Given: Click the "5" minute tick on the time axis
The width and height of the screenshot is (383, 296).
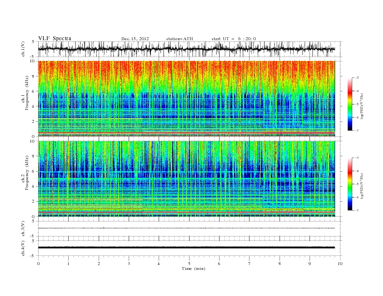Looking at the screenshot, I should (189, 264).
